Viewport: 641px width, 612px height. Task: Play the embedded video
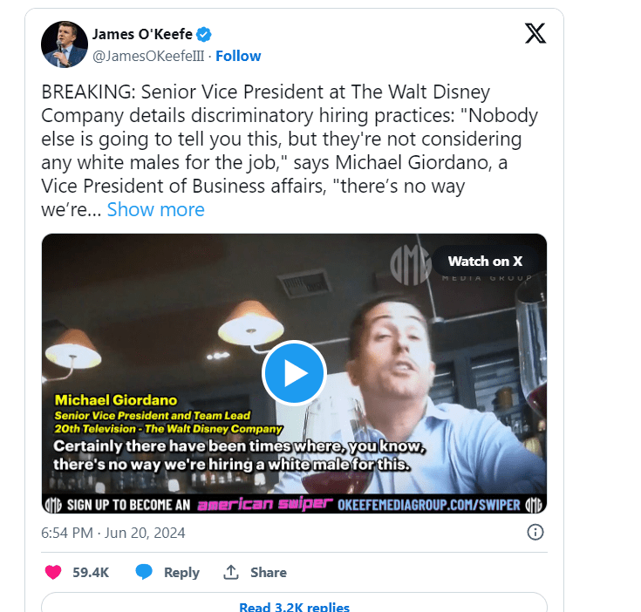coord(294,373)
